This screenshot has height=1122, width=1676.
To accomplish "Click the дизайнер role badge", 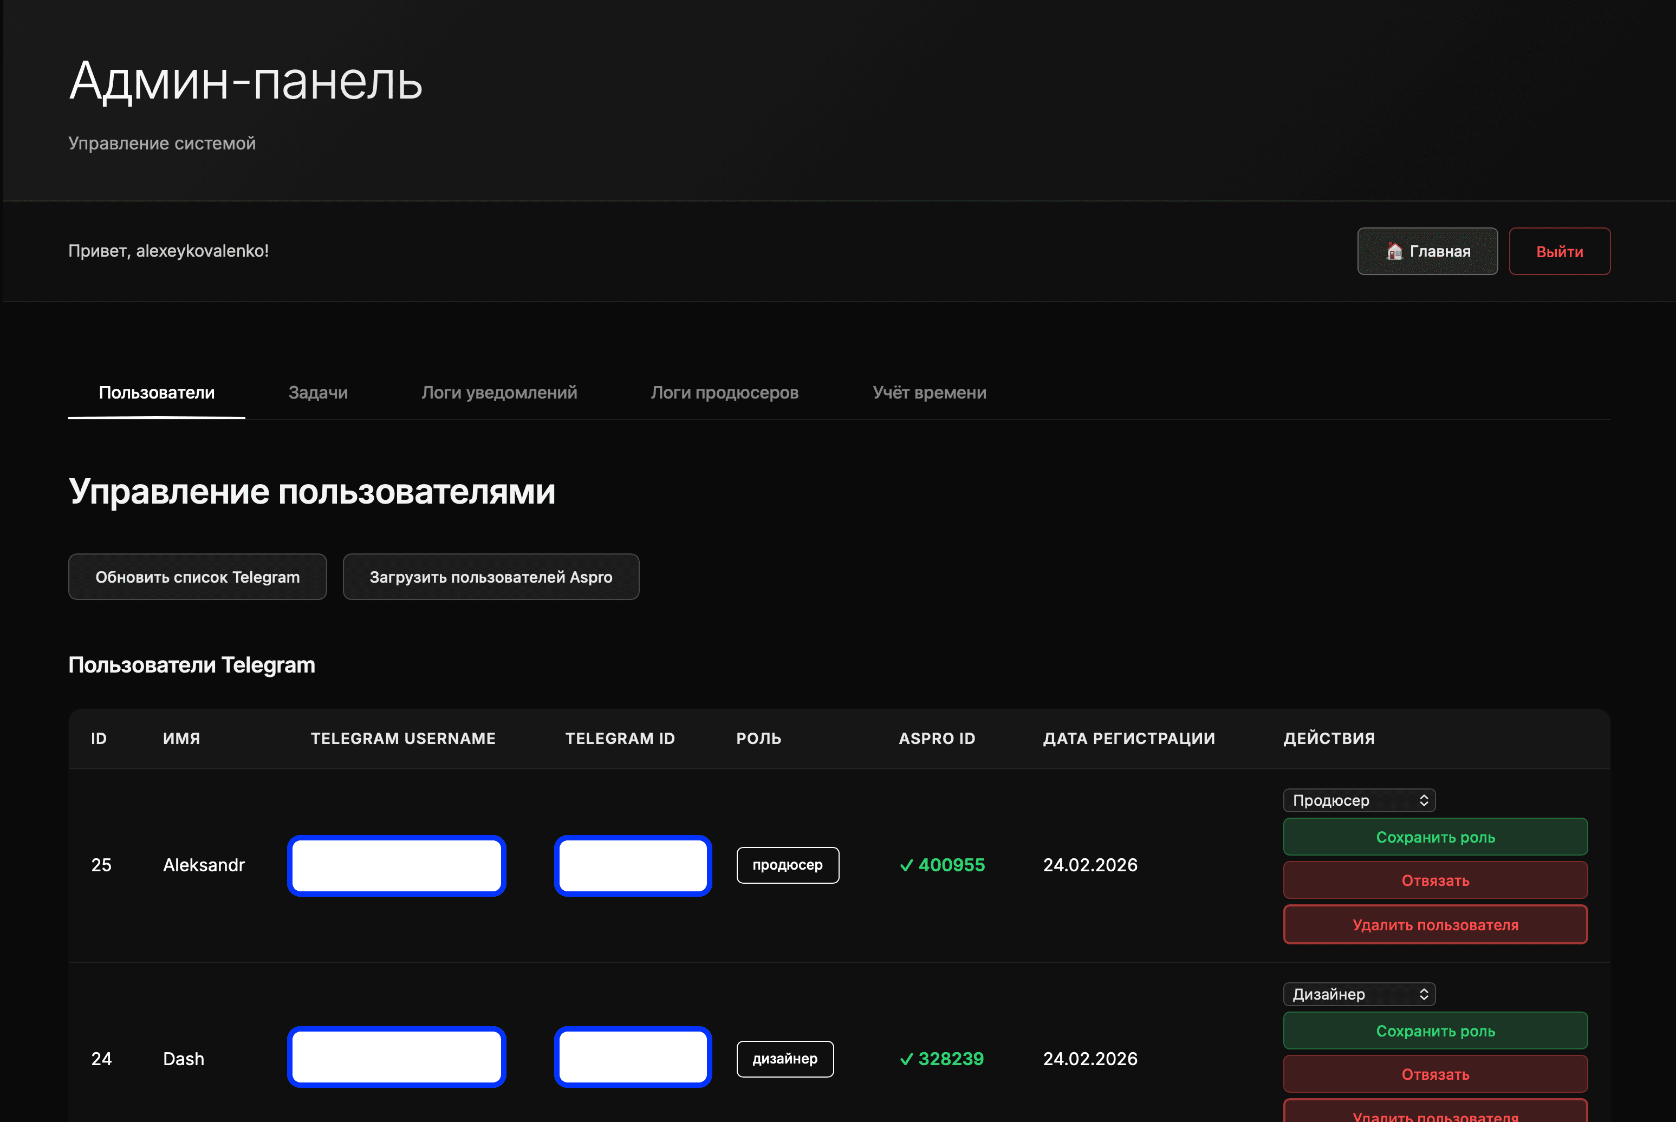I will tap(784, 1059).
